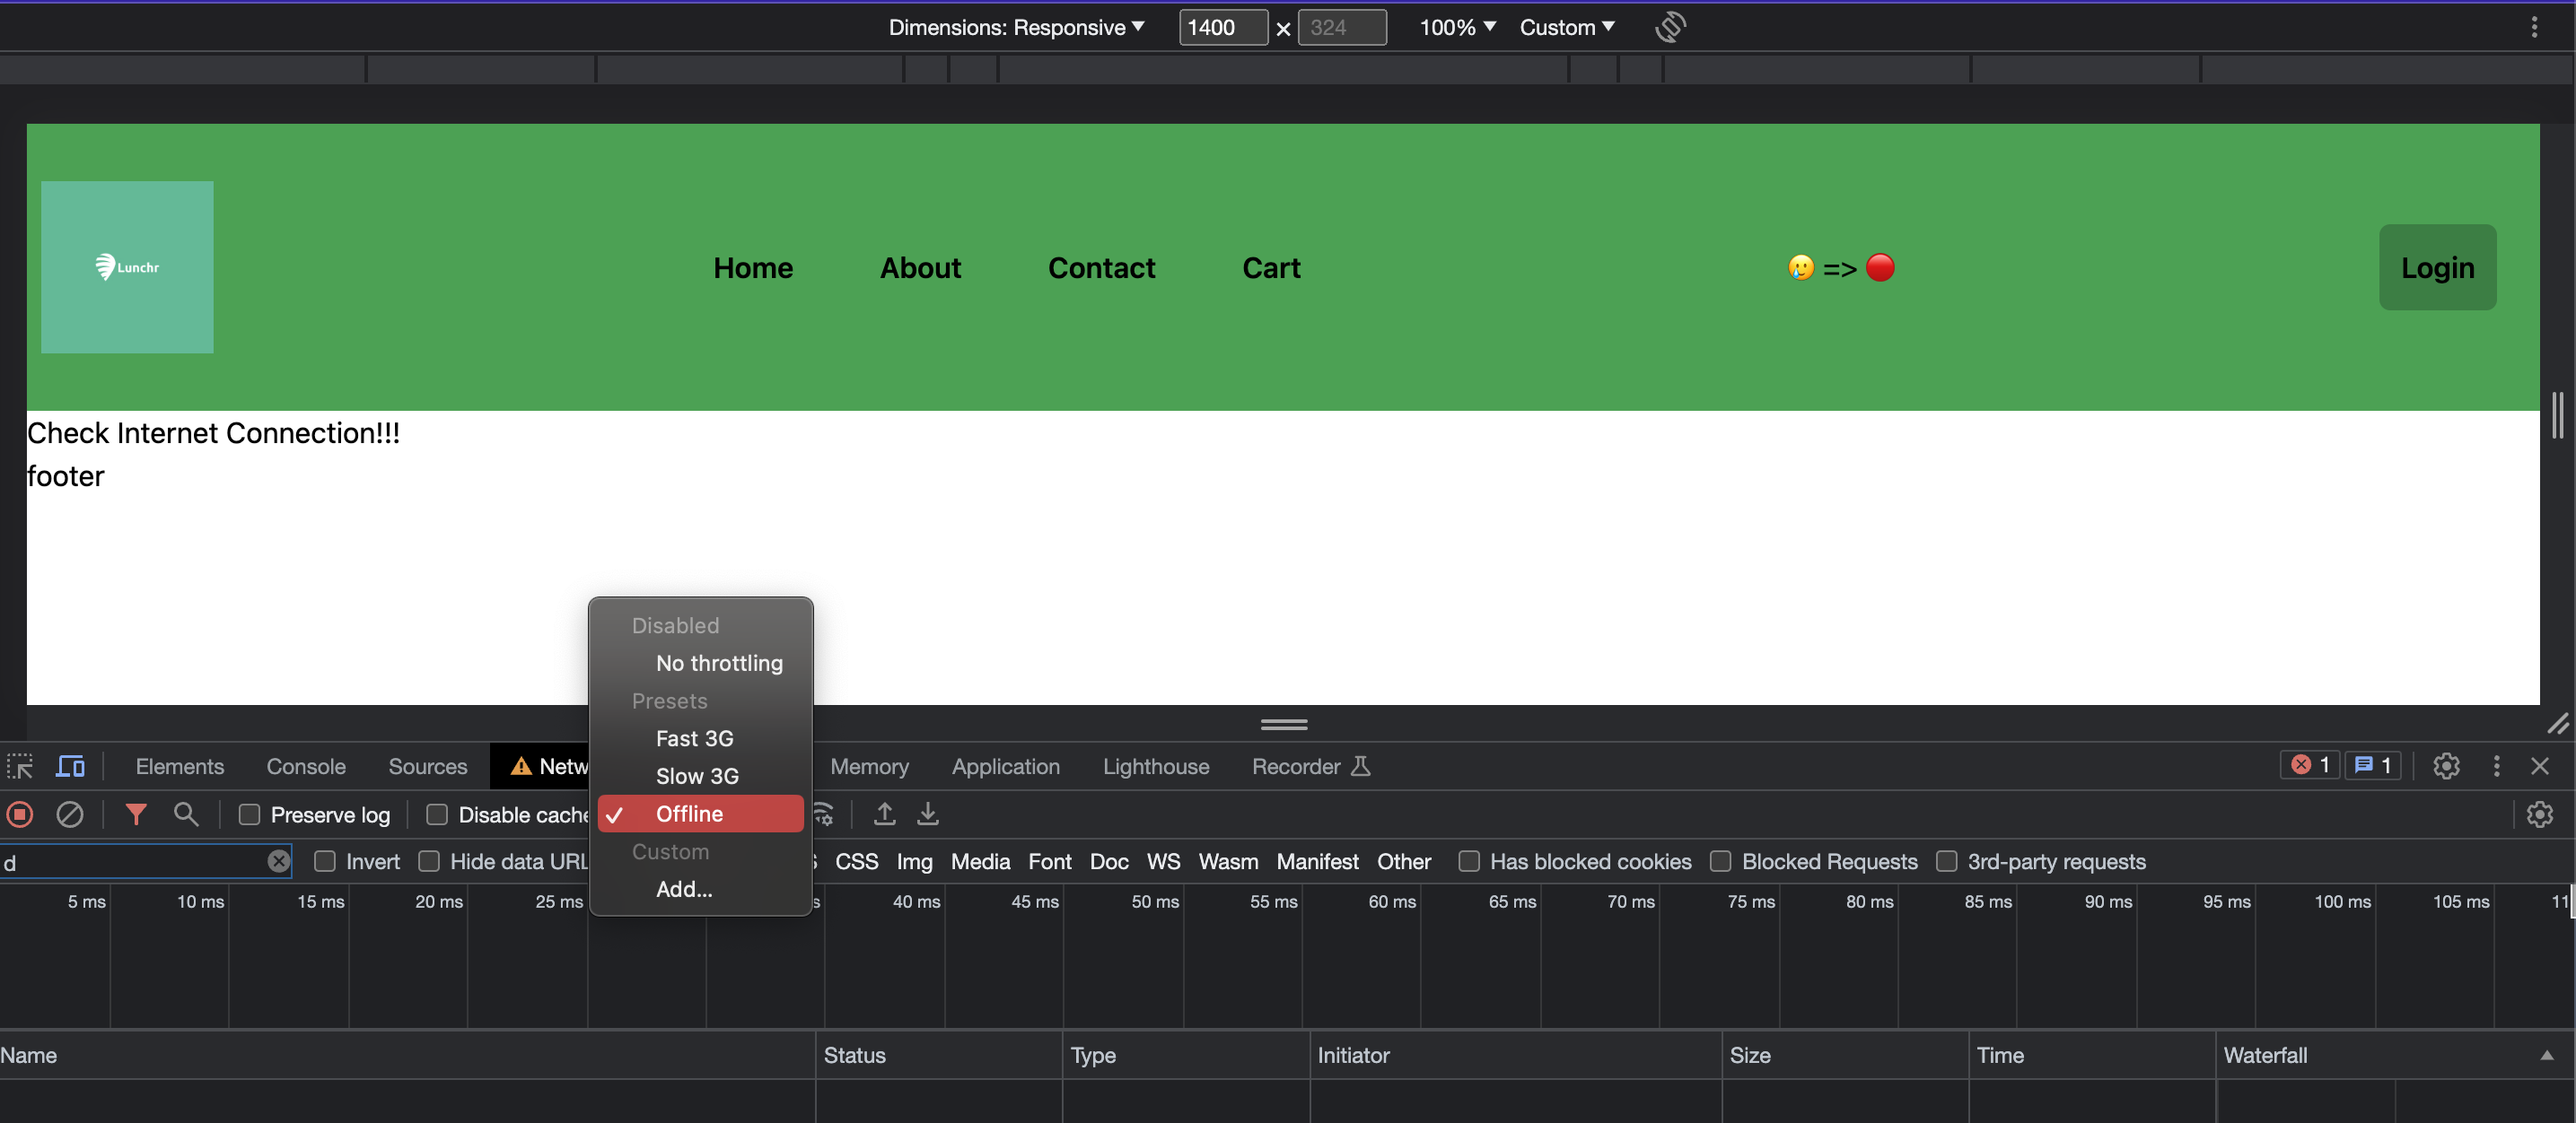Select Fast 3G from throttling menu
Image resolution: width=2576 pixels, height=1123 pixels.
point(694,738)
